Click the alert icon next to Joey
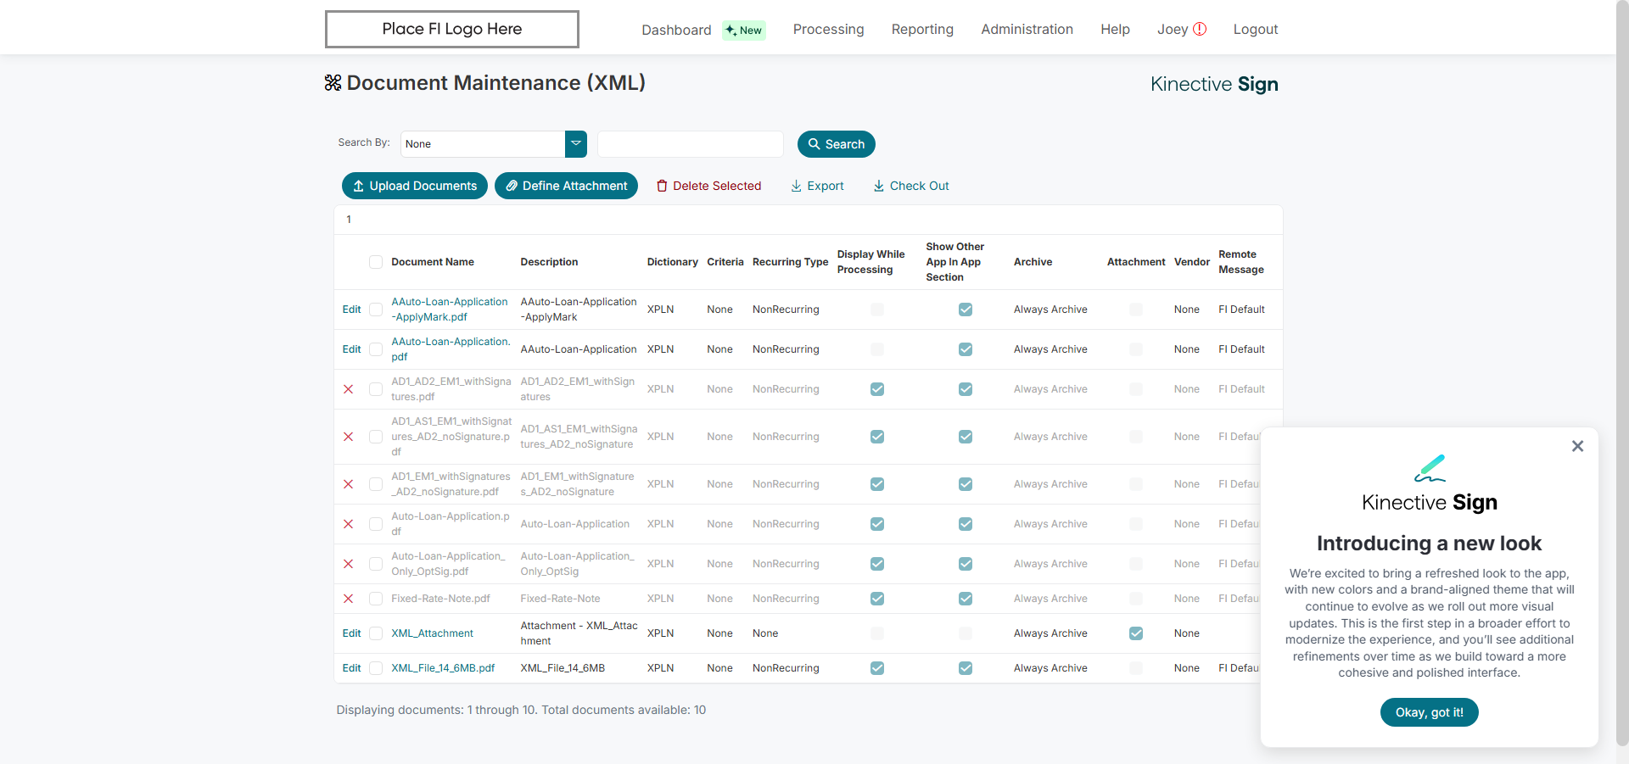 (1200, 29)
